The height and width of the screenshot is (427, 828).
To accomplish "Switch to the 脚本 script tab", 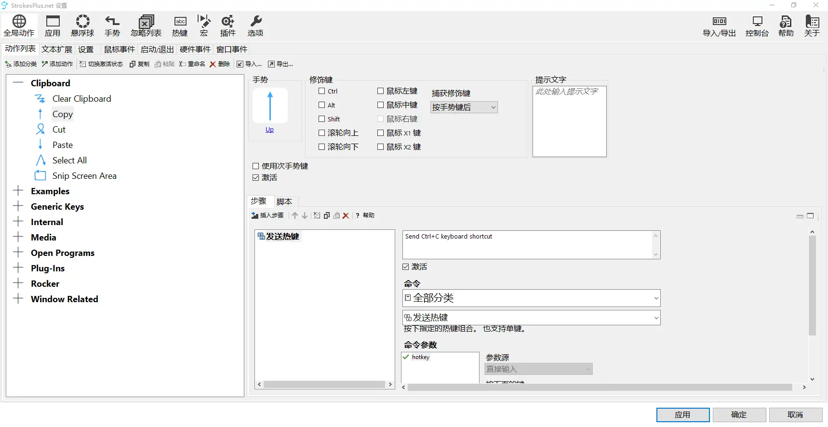I will [x=284, y=201].
